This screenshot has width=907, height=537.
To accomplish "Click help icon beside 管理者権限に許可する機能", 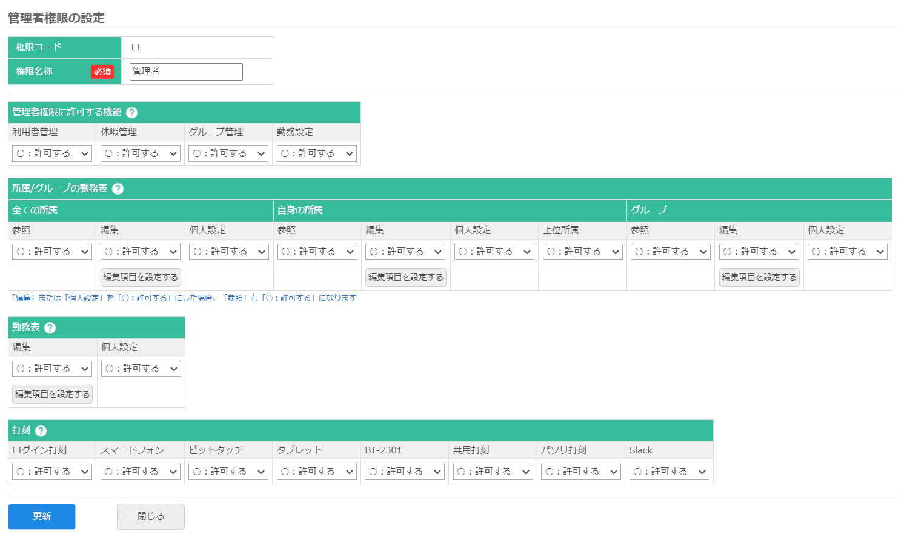I will click(131, 113).
